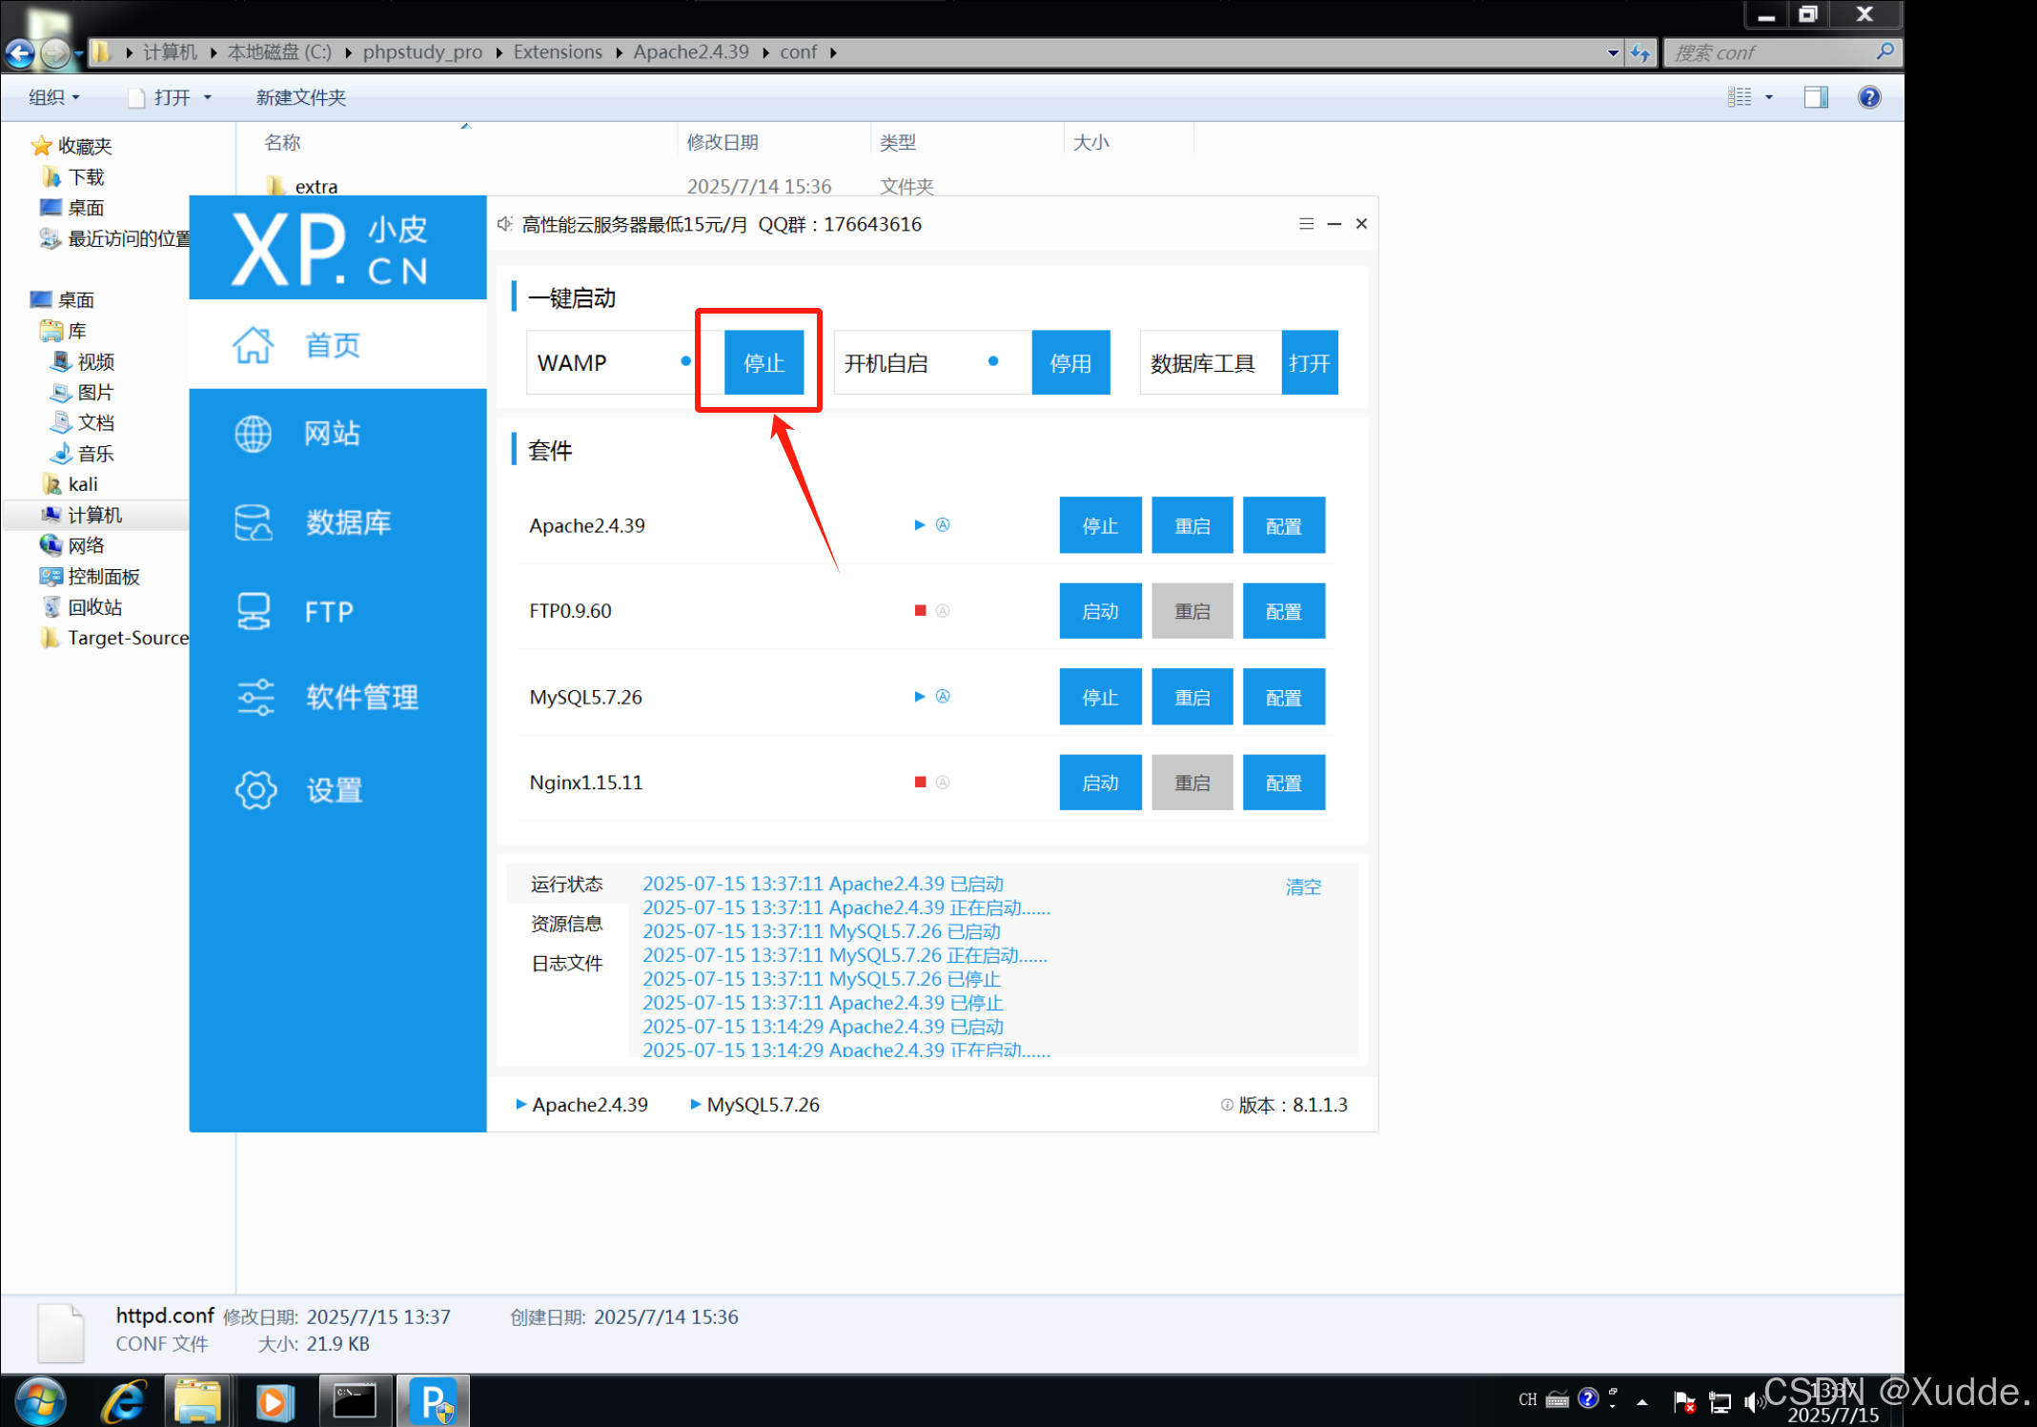Switch to 资源信息 tab

[x=567, y=923]
